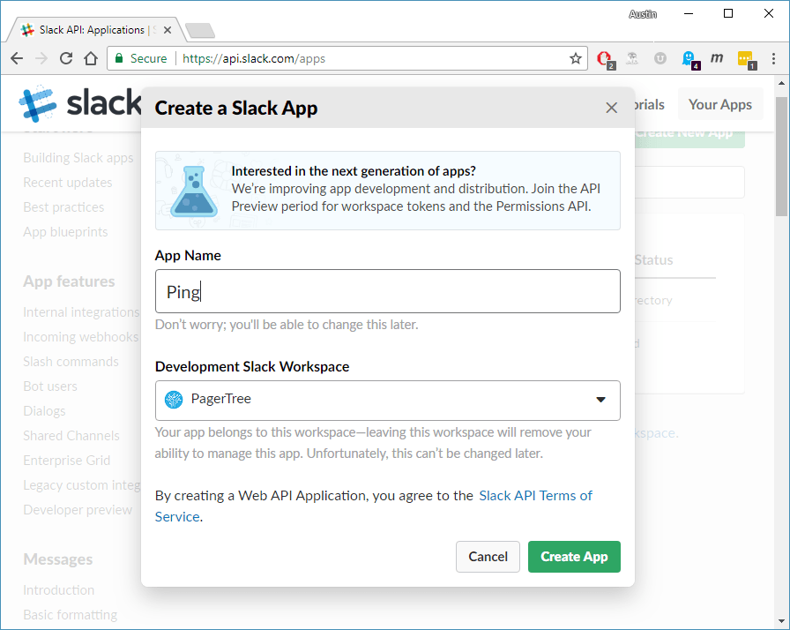Expand the Development Slack Workspace dropdown arrow
This screenshot has height=630, width=790.
pyautogui.click(x=600, y=400)
